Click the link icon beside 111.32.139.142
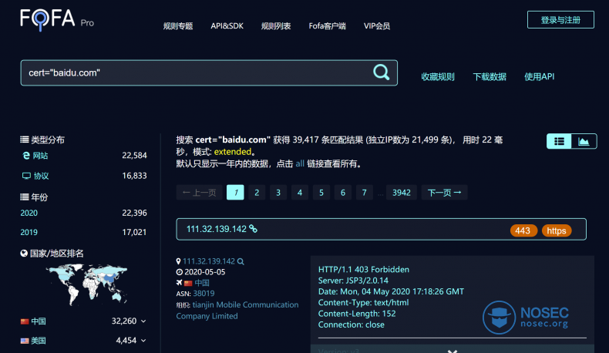Viewport: 609px width, 353px height. click(253, 229)
